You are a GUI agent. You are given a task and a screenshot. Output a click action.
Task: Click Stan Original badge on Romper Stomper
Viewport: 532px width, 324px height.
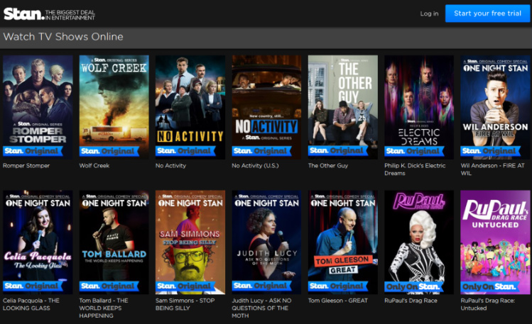(x=33, y=151)
